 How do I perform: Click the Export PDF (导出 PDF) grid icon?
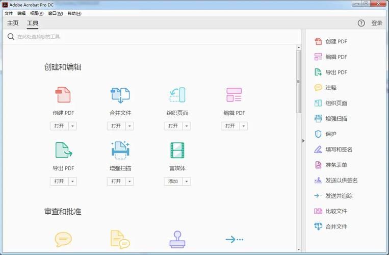(x=64, y=150)
